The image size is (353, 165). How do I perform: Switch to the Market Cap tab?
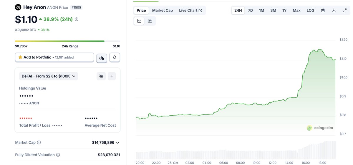pos(162,10)
